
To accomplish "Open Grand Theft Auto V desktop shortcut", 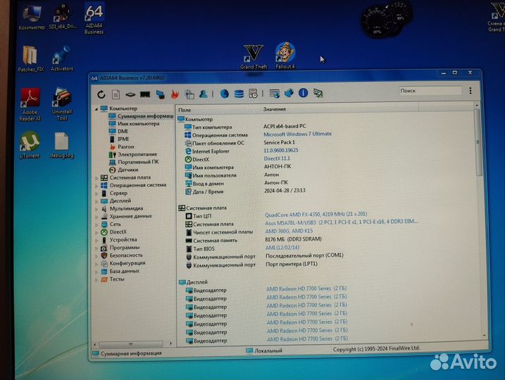I will pos(252,56).
